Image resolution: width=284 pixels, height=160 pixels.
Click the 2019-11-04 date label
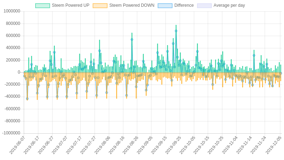pyautogui.click(x=230, y=145)
